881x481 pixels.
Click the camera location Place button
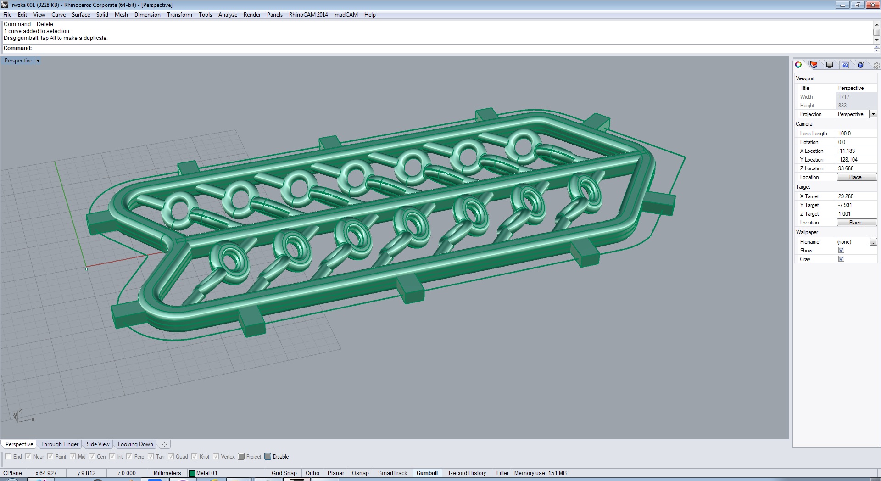coord(857,177)
